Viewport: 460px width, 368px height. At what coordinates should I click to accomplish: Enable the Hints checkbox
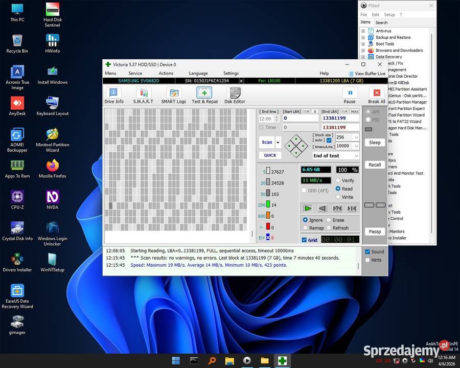pos(367,260)
